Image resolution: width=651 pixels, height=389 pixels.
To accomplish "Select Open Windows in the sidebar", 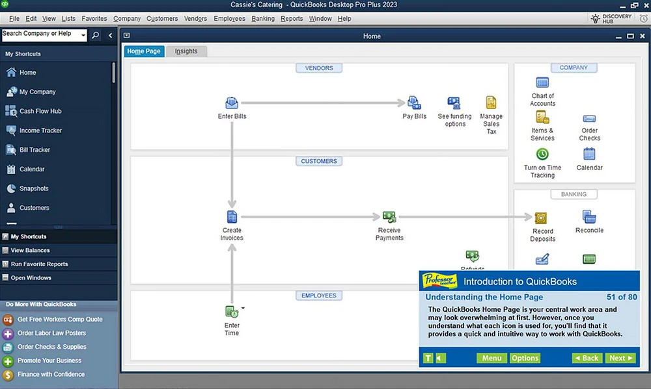I will 59,277.
